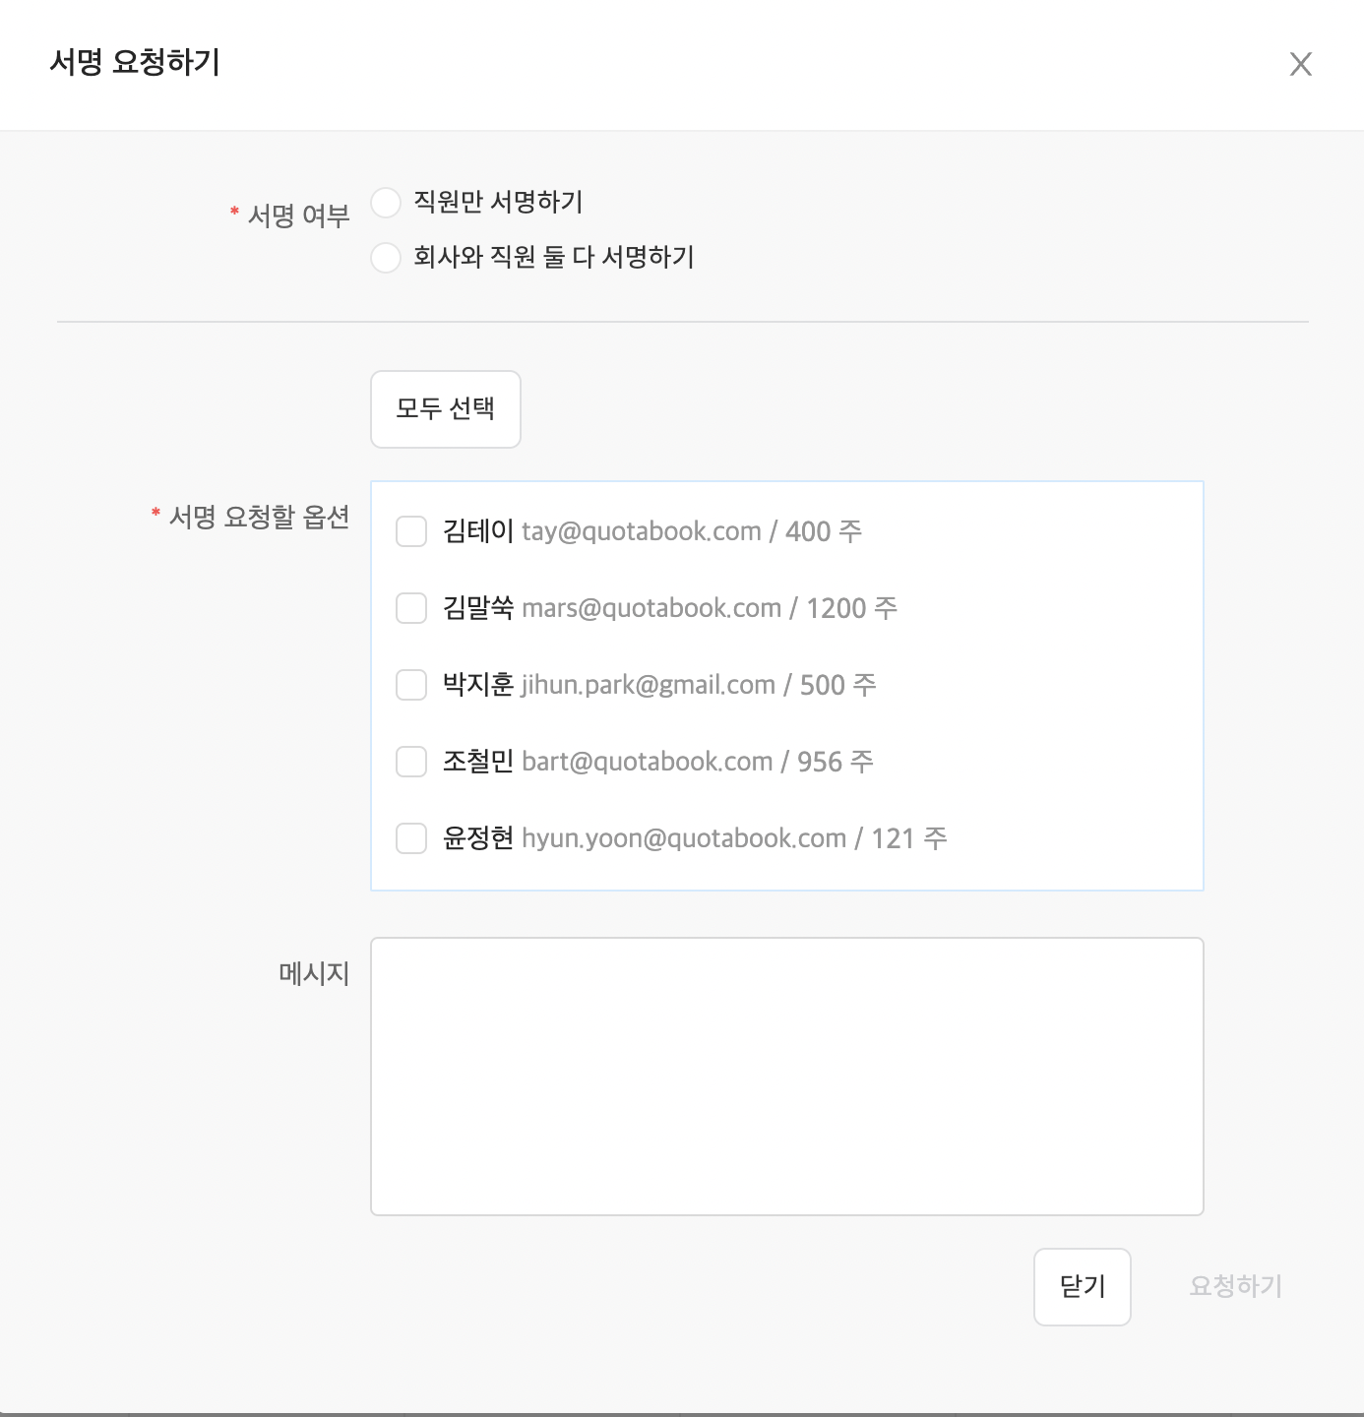
Task: Click the 요청하기 submit button
Action: tap(1236, 1287)
